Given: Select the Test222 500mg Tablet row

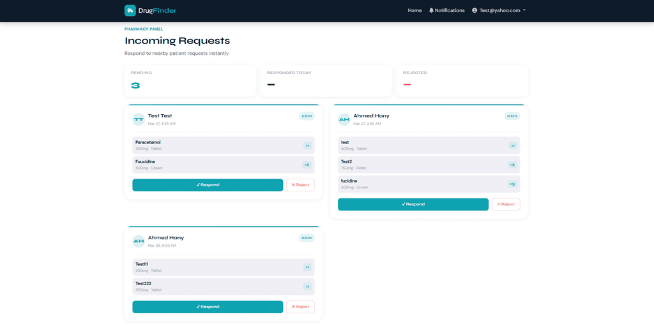Looking at the screenshot, I should click(x=224, y=286).
